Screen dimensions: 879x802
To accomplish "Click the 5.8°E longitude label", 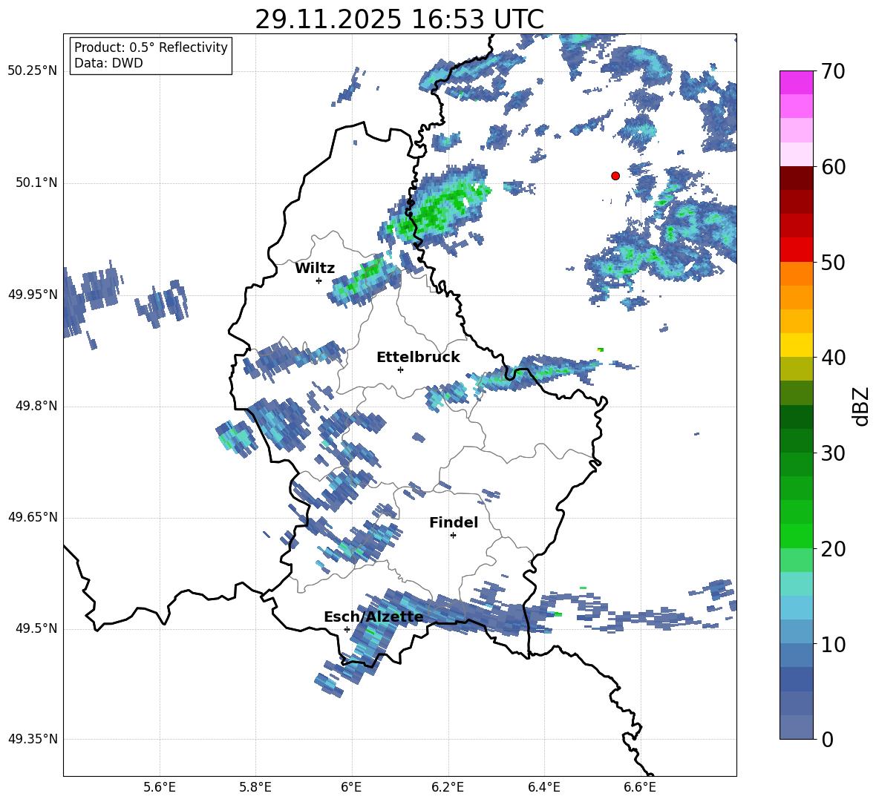I will click(255, 787).
